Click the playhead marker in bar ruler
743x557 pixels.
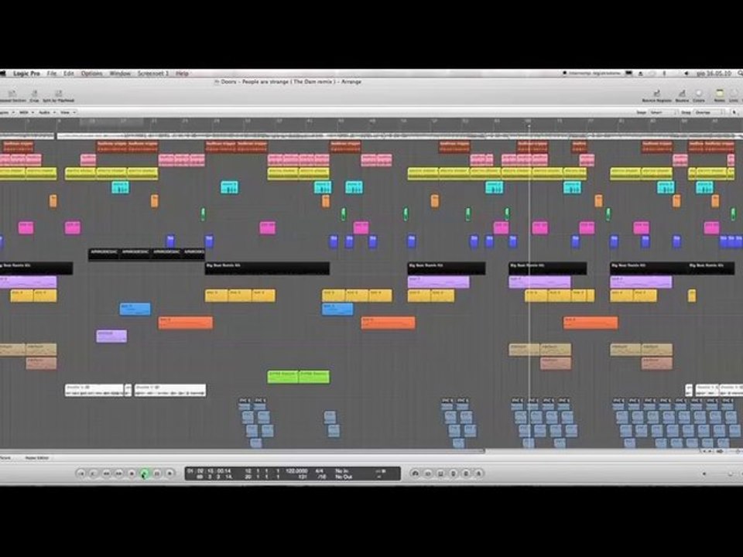click(x=529, y=125)
